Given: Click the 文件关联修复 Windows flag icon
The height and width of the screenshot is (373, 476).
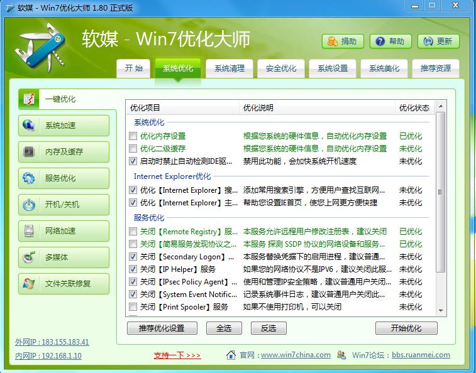Looking at the screenshot, I should (x=29, y=284).
